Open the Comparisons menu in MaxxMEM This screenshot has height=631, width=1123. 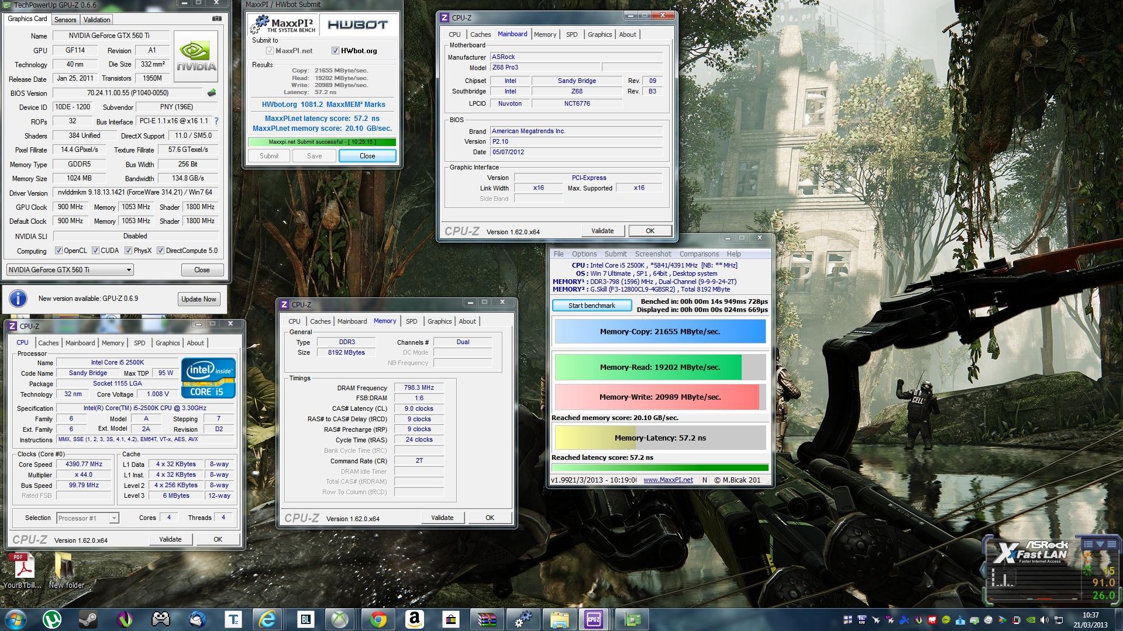click(699, 254)
